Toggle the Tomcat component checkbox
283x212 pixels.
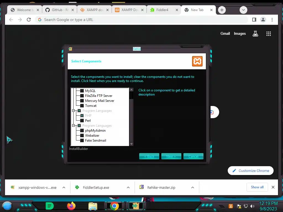pyautogui.click(x=82, y=106)
